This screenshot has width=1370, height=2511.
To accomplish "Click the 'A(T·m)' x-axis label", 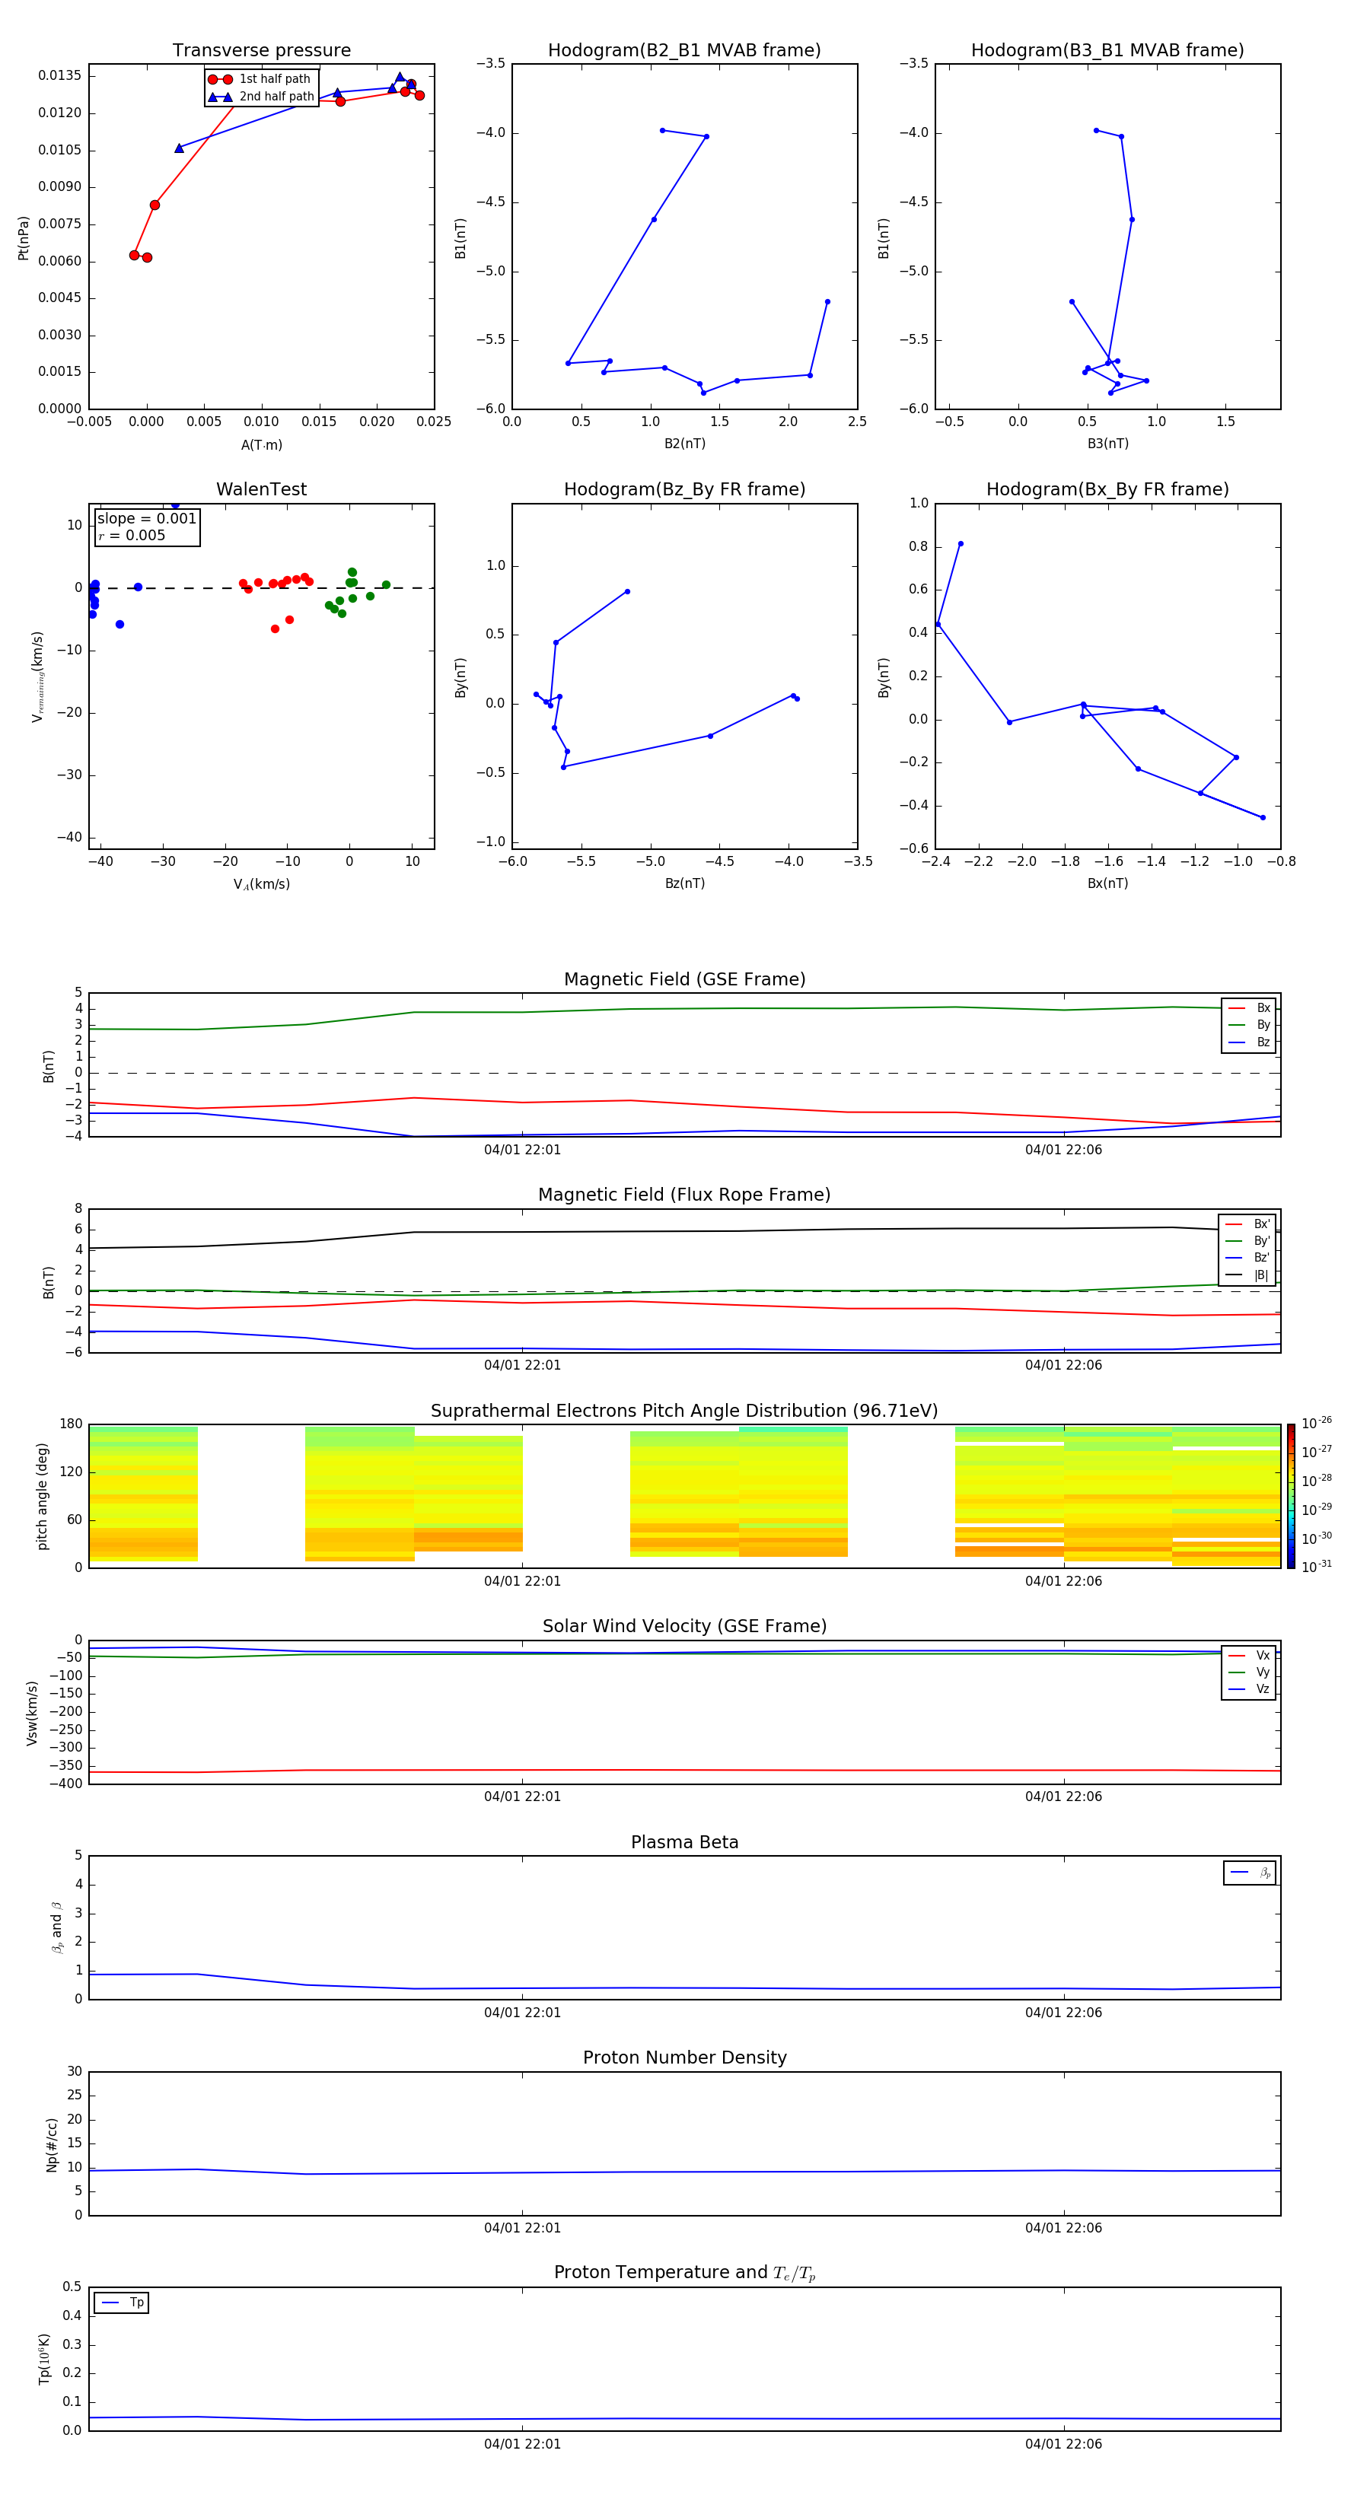I will pos(261,445).
